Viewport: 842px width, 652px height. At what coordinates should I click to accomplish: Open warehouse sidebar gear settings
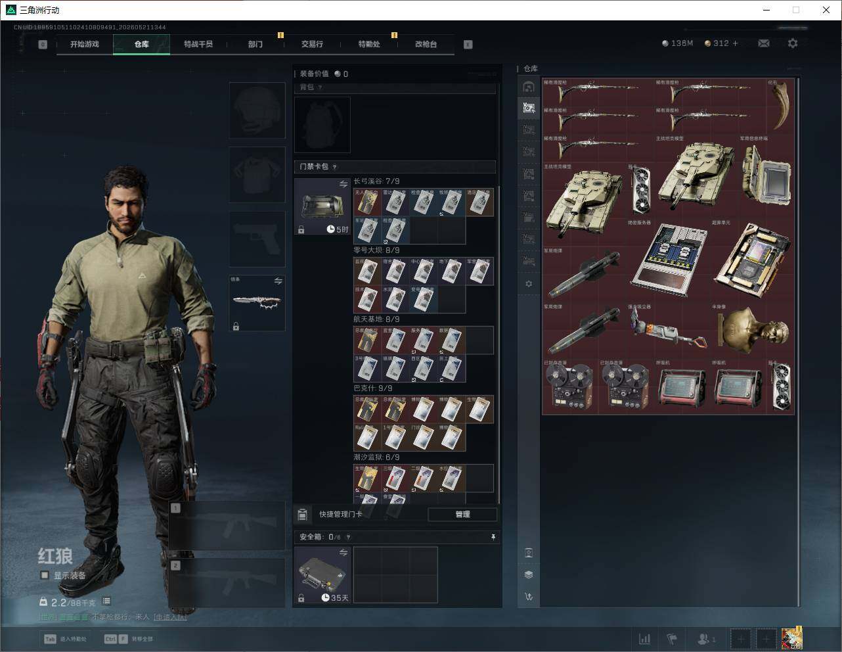click(x=529, y=284)
